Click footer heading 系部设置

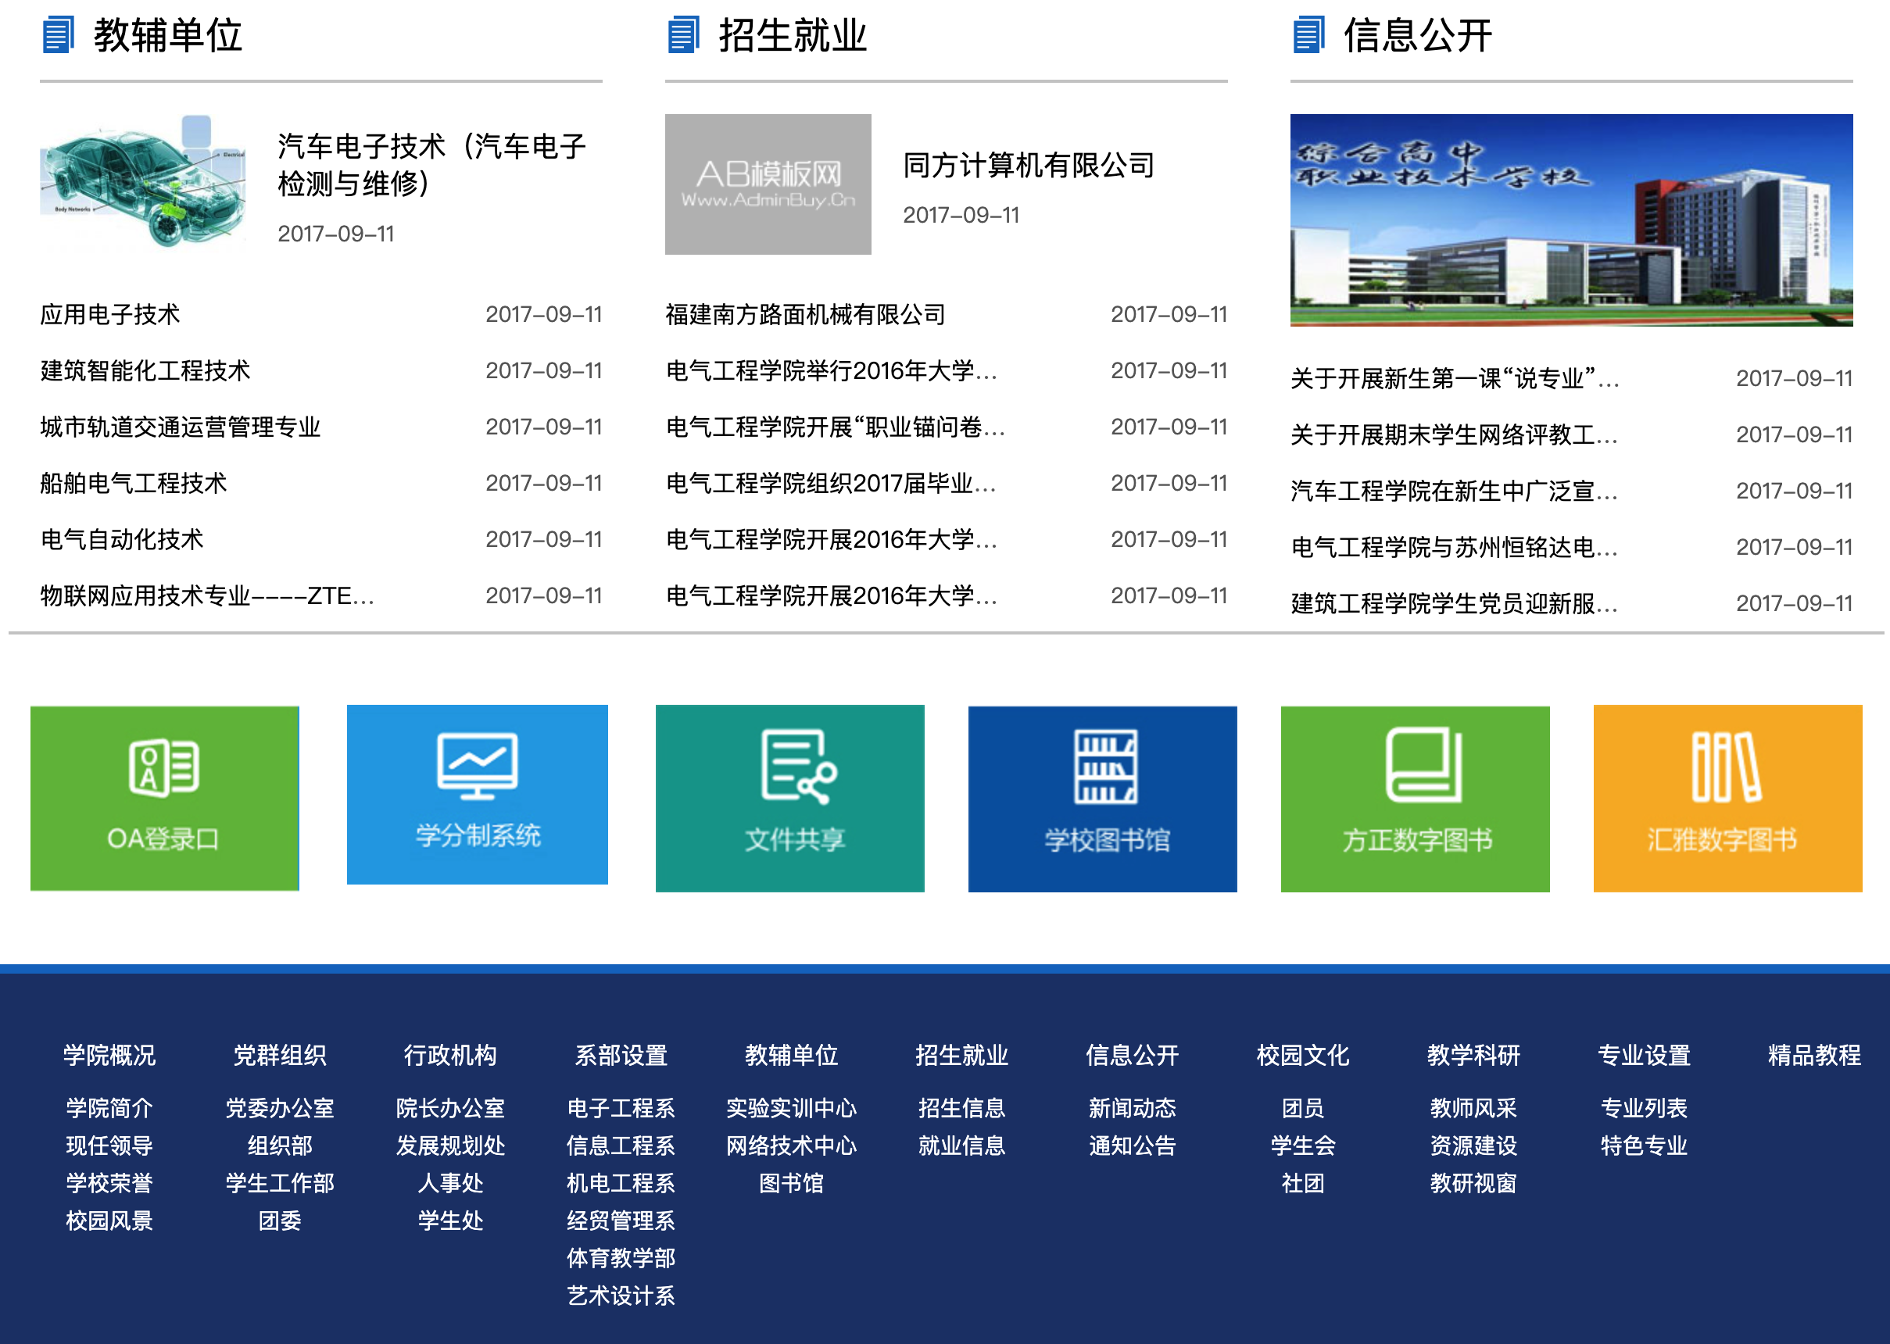(x=621, y=1055)
